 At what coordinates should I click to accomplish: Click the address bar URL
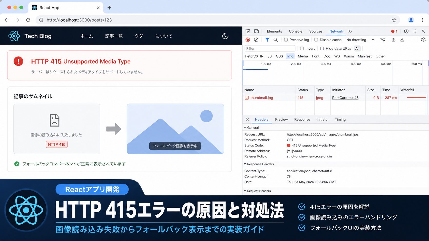79,20
